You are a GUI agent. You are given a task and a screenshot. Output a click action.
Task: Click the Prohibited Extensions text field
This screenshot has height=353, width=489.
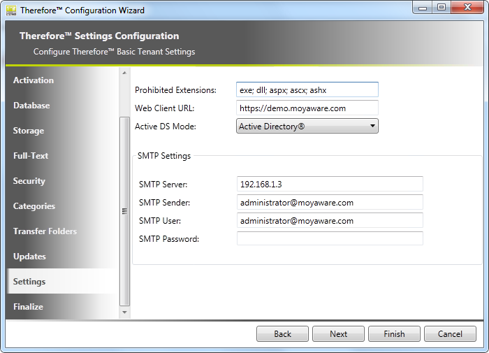[307, 89]
